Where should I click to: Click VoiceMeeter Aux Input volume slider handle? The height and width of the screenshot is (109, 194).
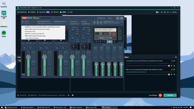pos(169,66)
